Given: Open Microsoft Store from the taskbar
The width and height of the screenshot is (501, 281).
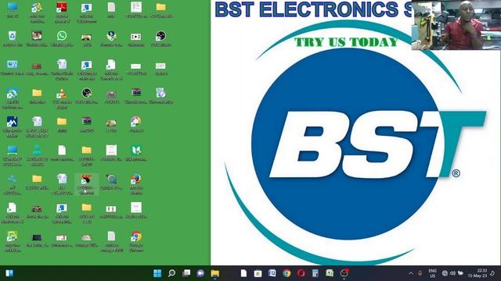Looking at the screenshot, I should [258, 273].
